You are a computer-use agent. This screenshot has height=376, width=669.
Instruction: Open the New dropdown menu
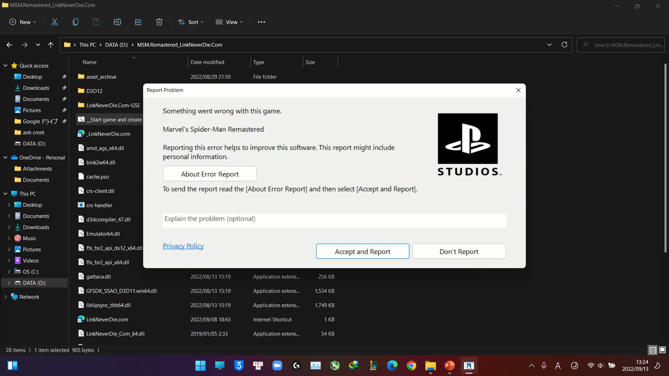23,22
